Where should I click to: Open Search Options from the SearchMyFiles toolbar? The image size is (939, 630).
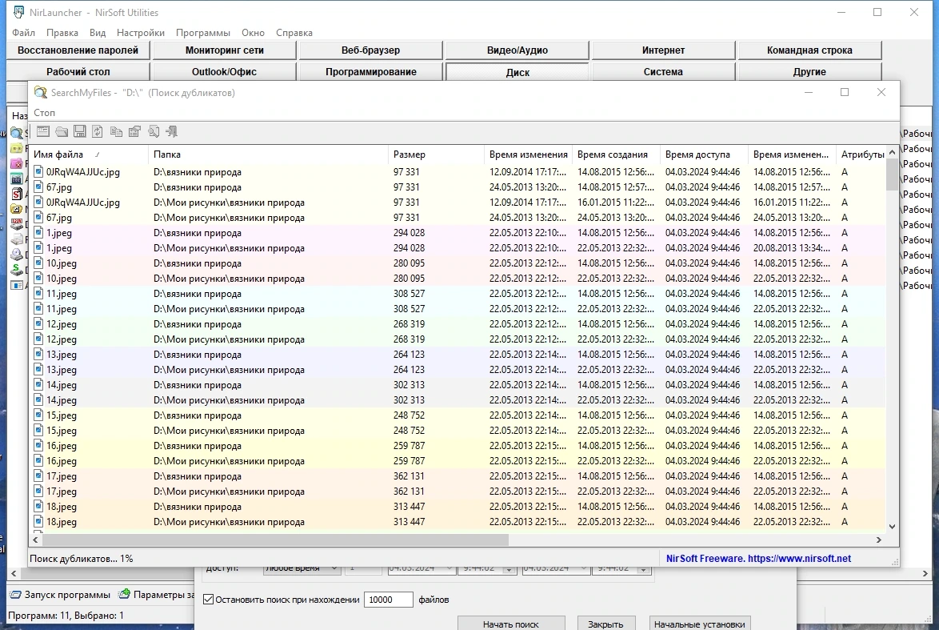[43, 131]
